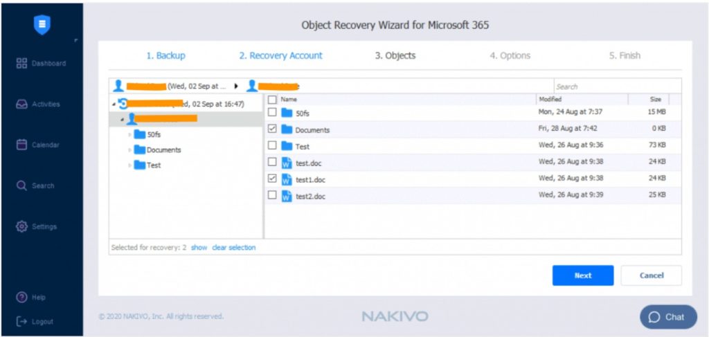Screen dimensions: 709x337
Task: Click the Search input field
Action: coord(617,86)
